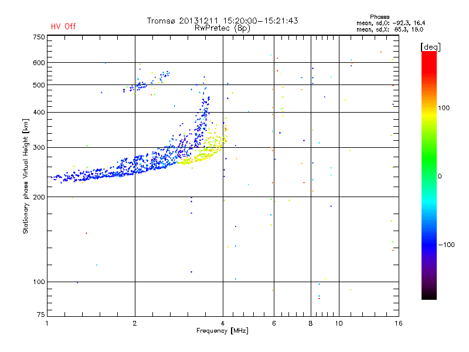
Task: Click the y-axis tick label '600'
Action: pos(39,63)
